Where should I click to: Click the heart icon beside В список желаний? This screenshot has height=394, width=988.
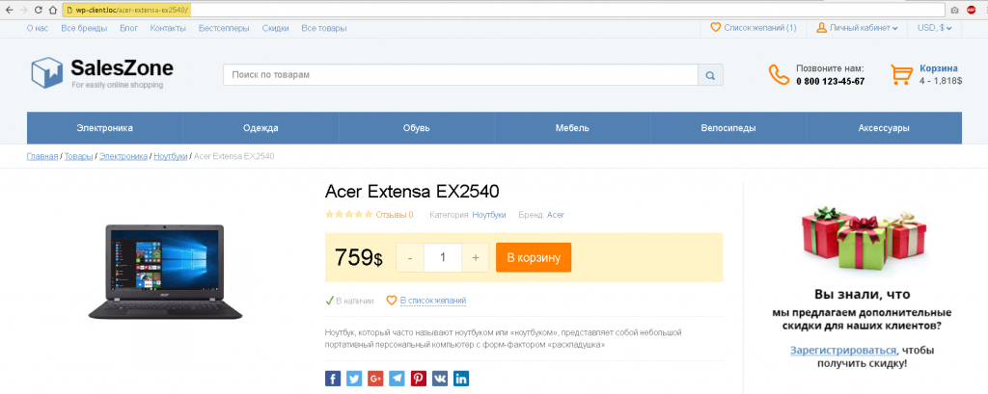click(392, 301)
